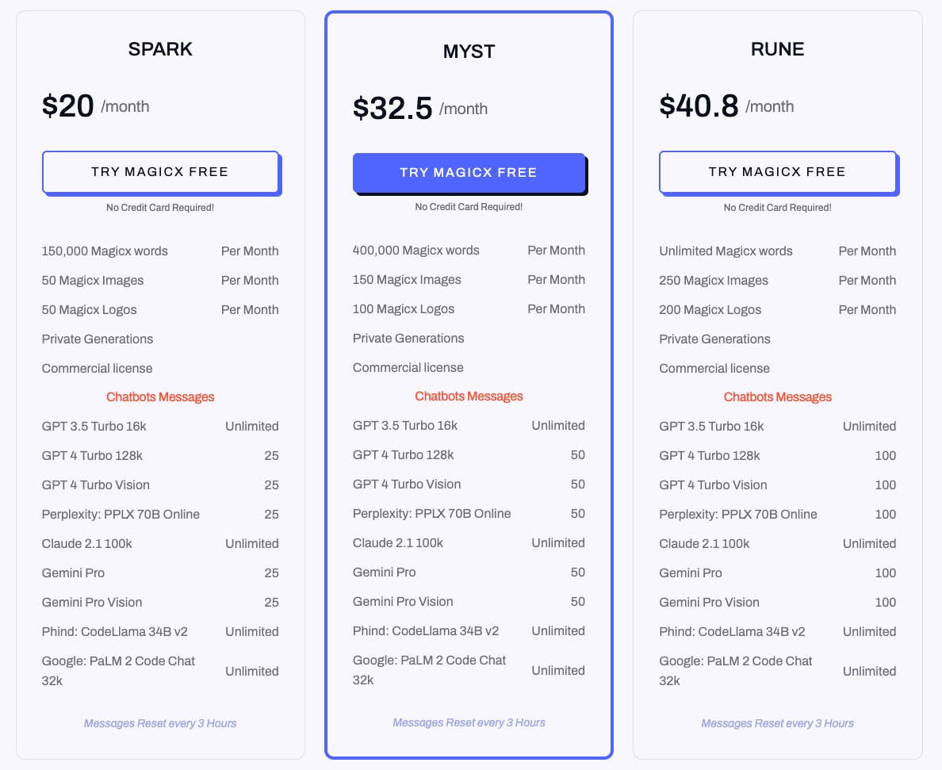Click the Chatbots Messages label in the SPARK card
942x770 pixels.
click(x=160, y=397)
